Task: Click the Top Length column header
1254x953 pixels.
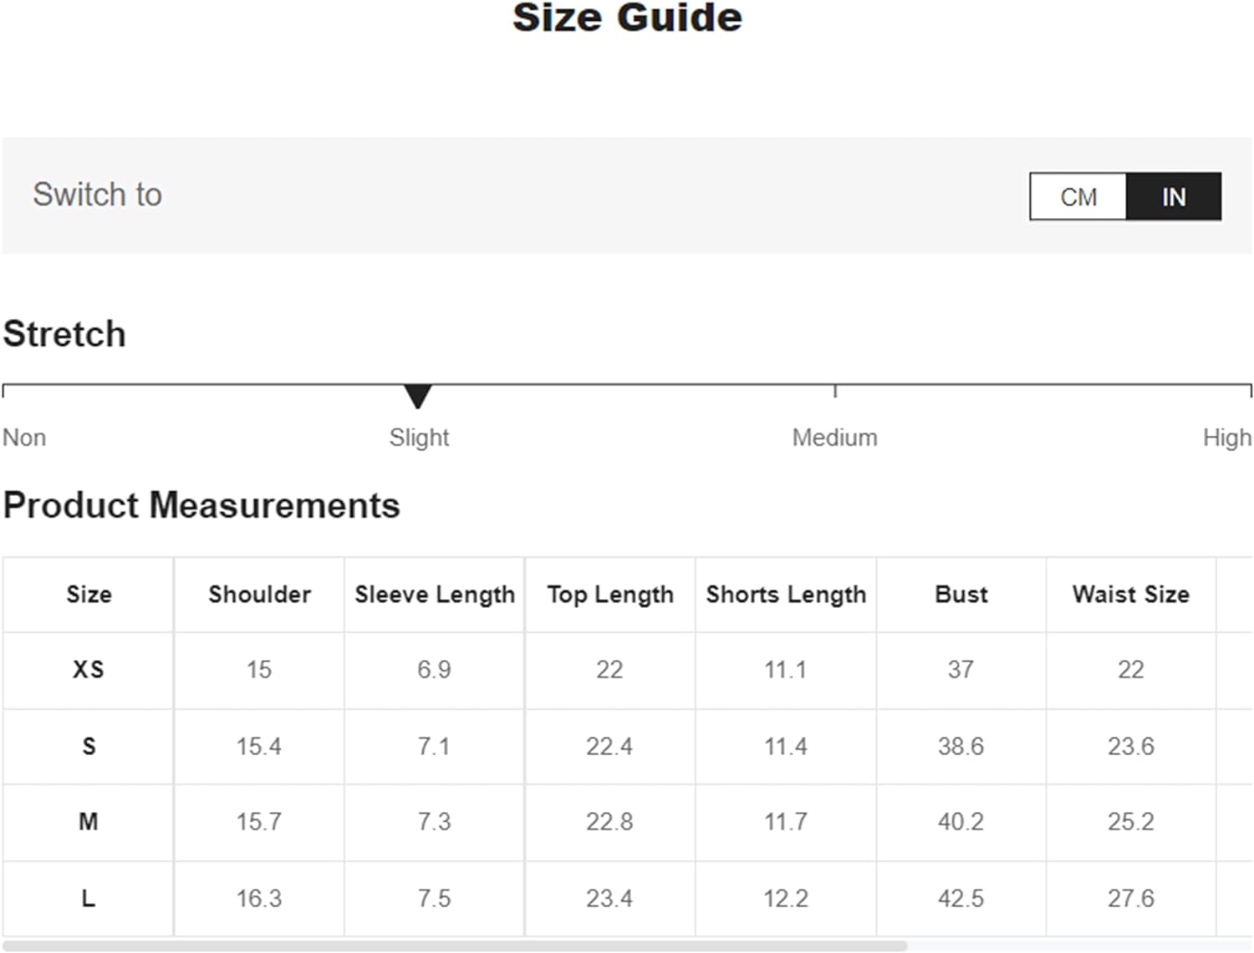Action: (610, 595)
